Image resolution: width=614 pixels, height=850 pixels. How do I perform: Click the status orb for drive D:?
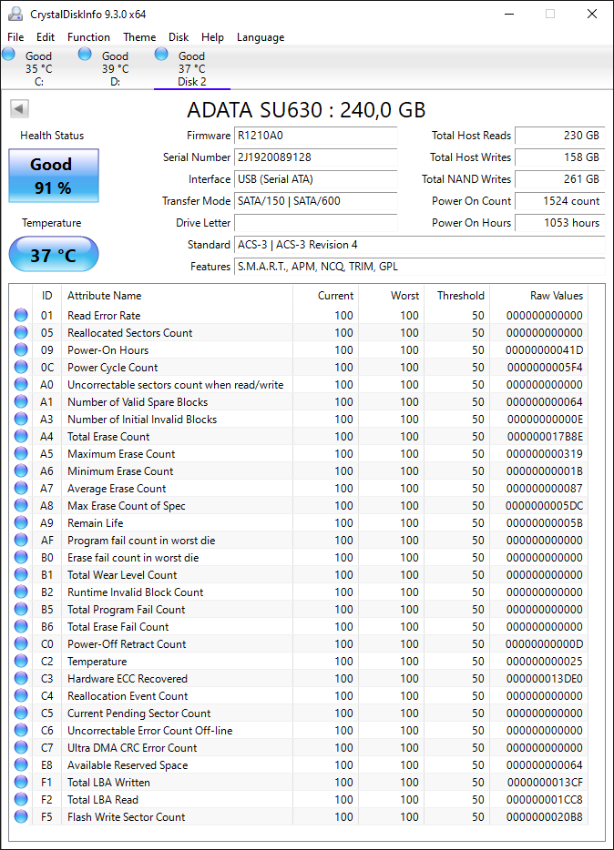point(85,54)
